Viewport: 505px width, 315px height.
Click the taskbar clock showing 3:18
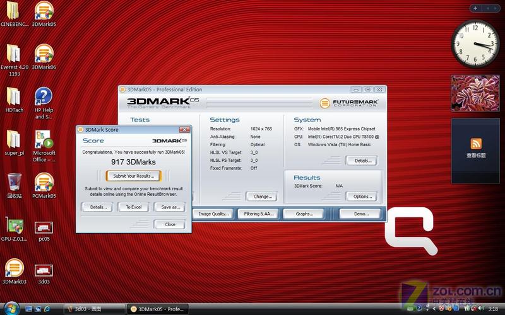point(493,309)
